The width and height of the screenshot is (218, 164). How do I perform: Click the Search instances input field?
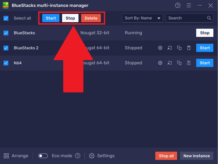[x=187, y=18]
